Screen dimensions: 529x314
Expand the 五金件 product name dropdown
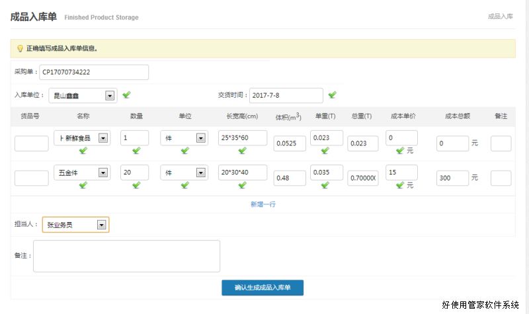coord(102,173)
